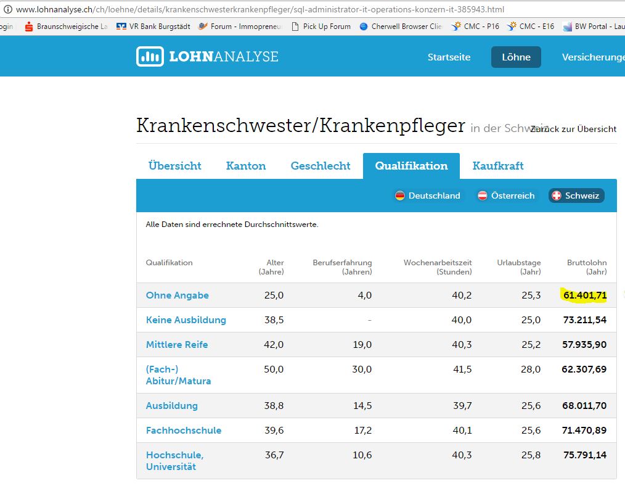Click experience value 17,2 in Fachhochschule row
The height and width of the screenshot is (491, 625).
click(363, 431)
